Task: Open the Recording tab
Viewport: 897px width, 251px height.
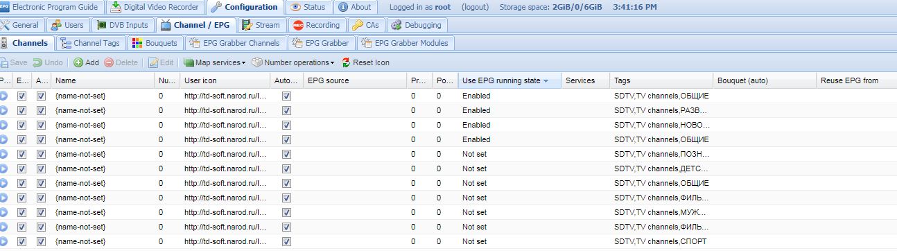Action: tap(317, 25)
